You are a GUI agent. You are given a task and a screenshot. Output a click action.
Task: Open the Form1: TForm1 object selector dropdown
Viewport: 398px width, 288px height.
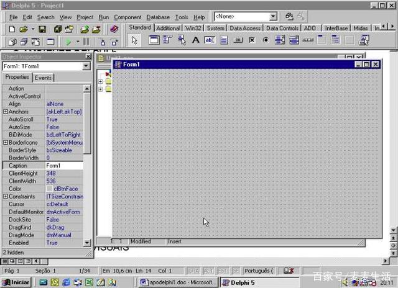[x=86, y=66]
